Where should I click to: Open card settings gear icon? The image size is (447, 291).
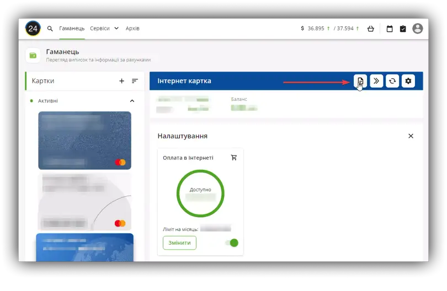tap(408, 81)
